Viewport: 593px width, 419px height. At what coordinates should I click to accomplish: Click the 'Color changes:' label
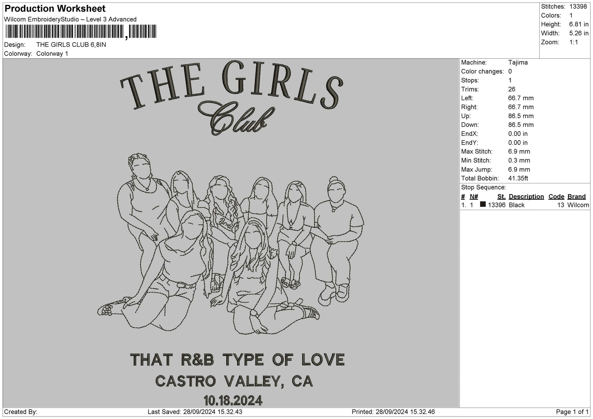click(483, 71)
